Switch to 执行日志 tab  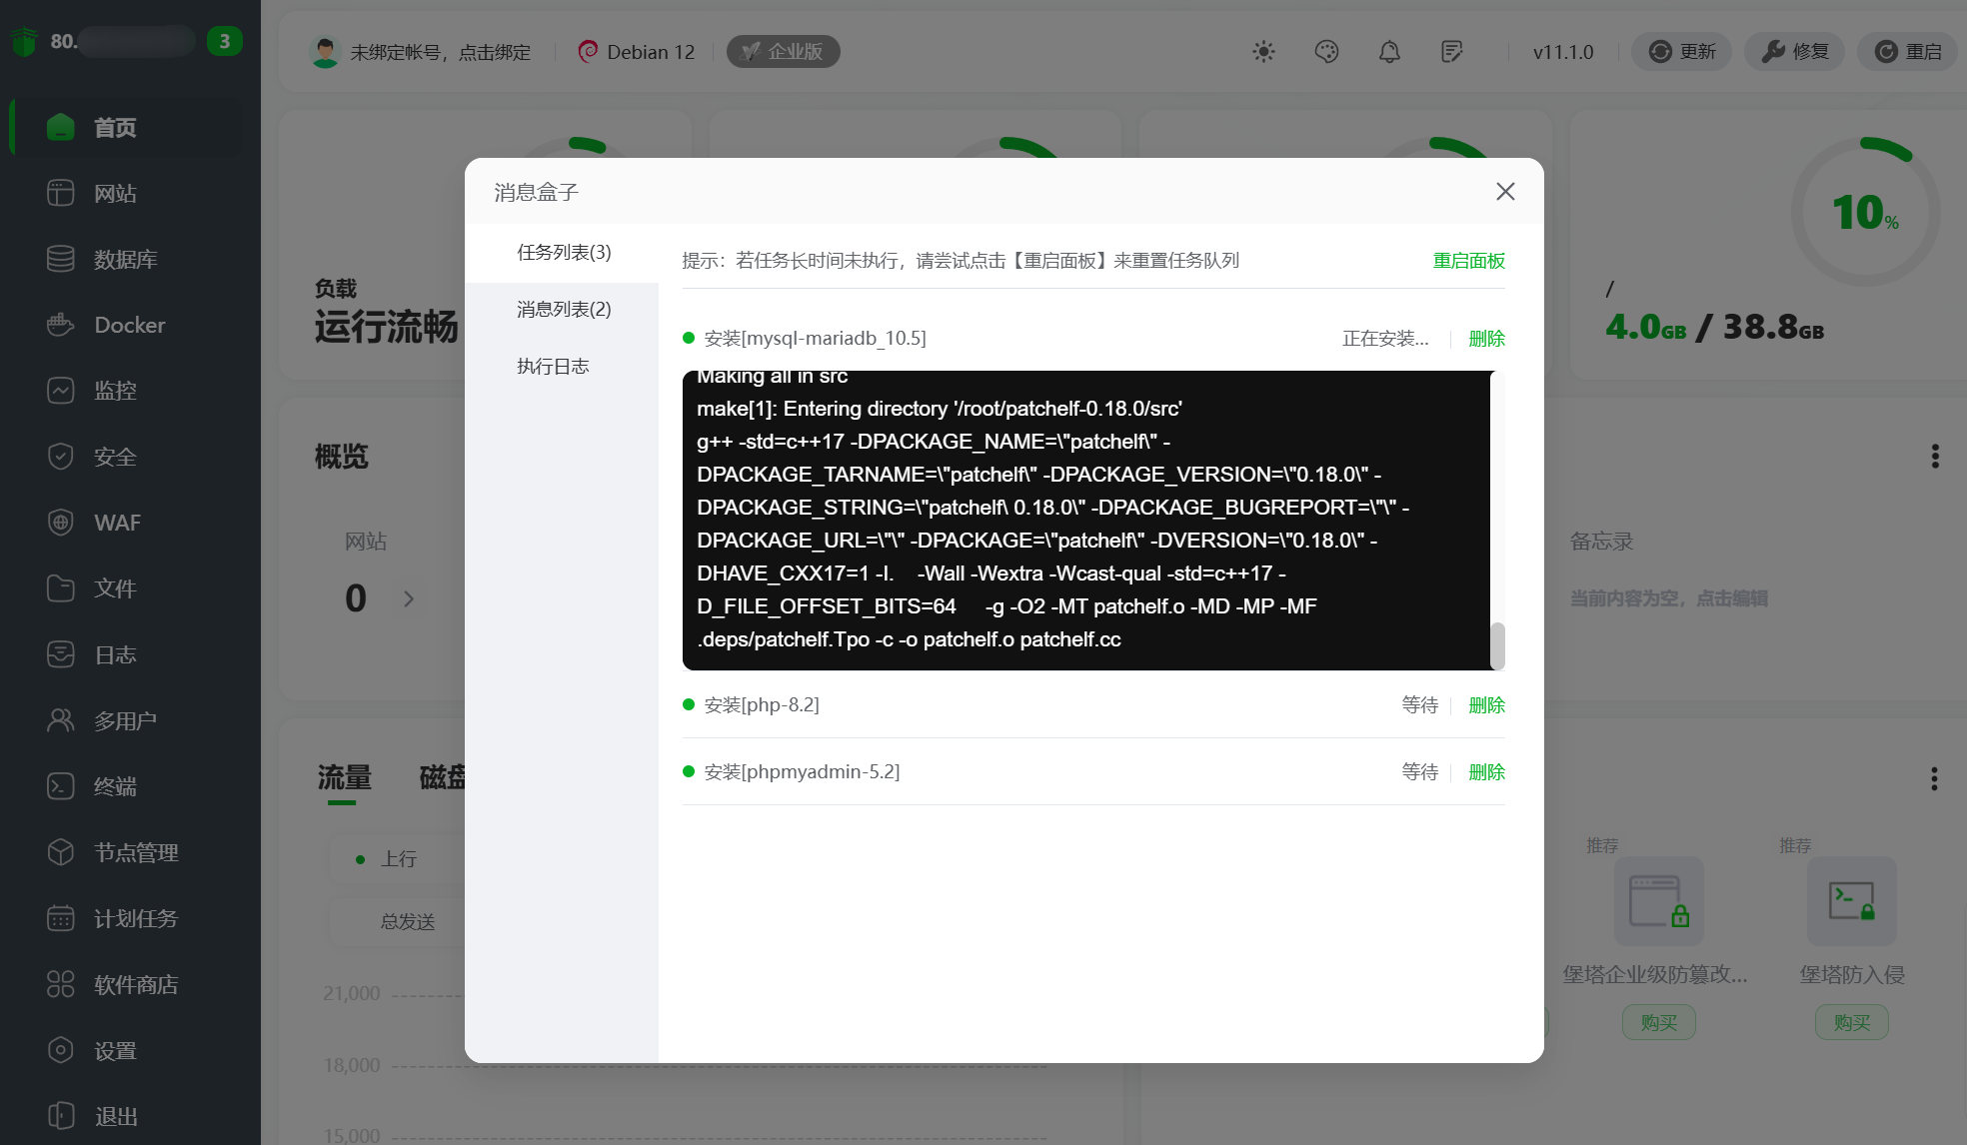553,367
